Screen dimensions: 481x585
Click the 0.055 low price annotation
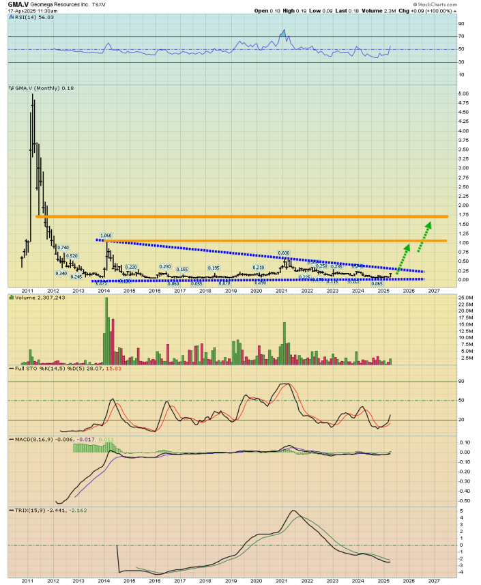(196, 284)
